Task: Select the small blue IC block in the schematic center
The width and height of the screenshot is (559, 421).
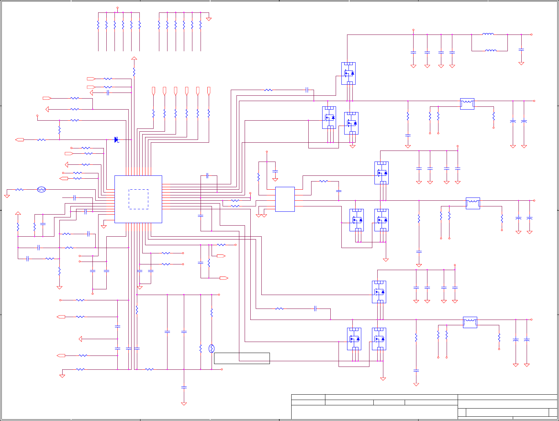Action: (x=285, y=199)
